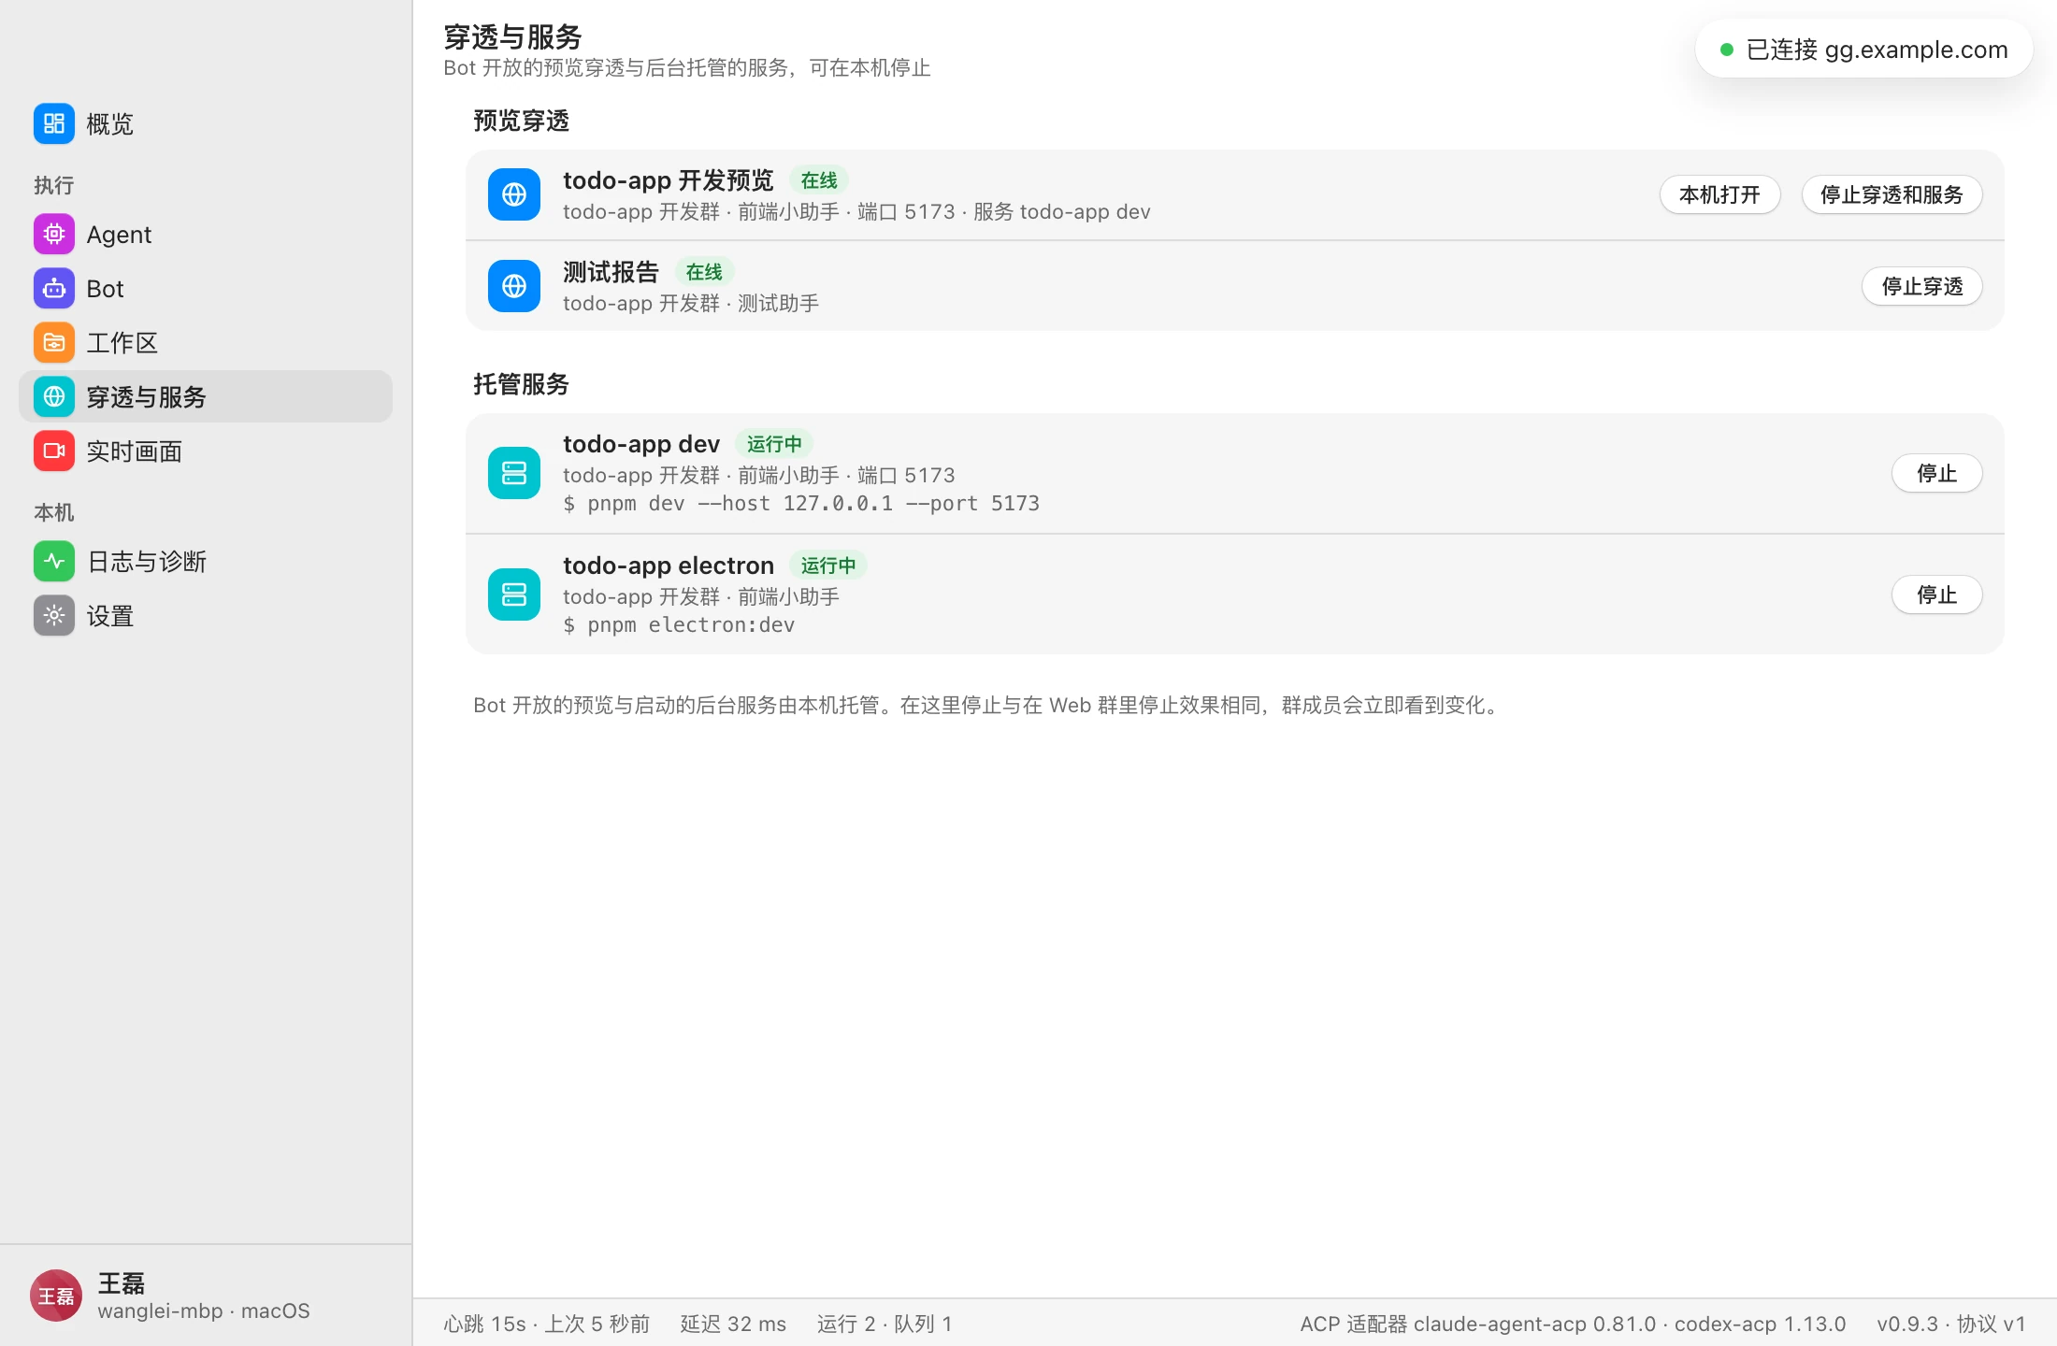
Task: Open 日志与诊断 page label
Action: 147,561
